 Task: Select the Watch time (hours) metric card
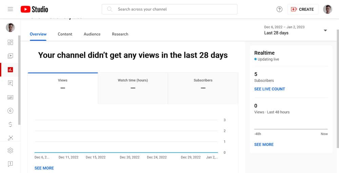click(133, 88)
